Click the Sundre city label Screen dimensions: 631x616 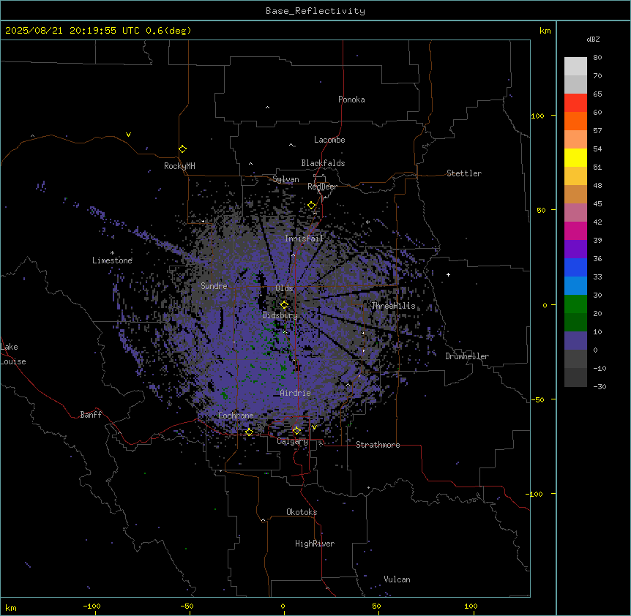214,286
